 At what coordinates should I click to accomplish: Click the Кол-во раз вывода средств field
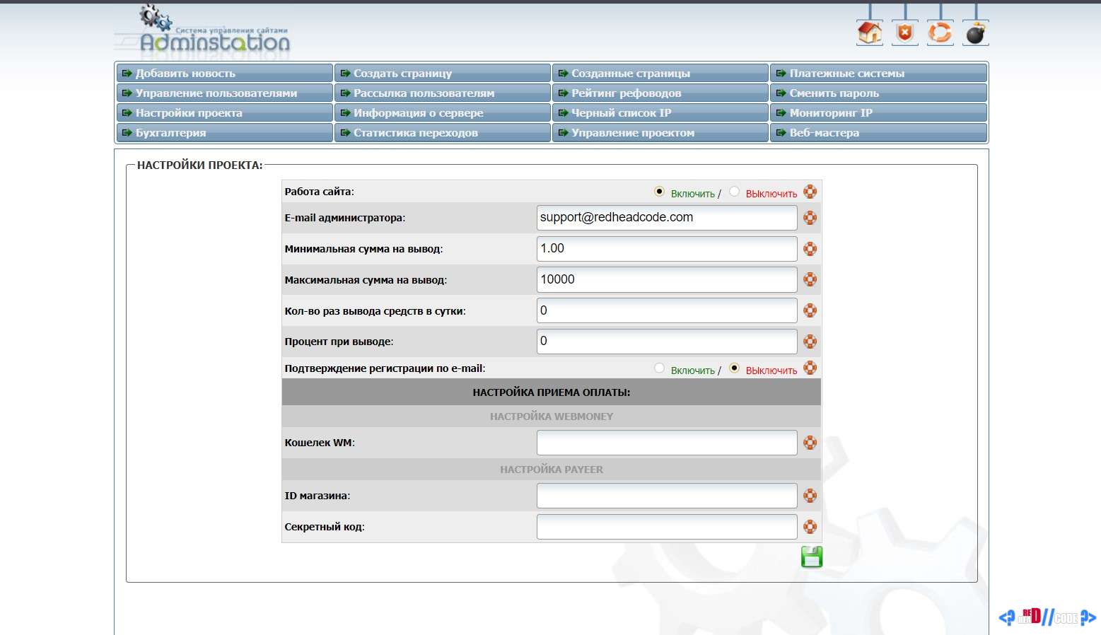coord(667,310)
